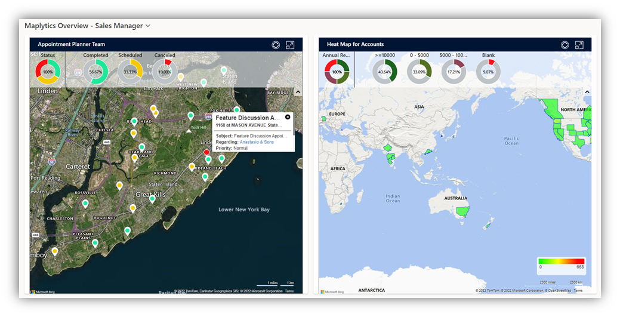Click the green highlighted Australia region

[x=462, y=211]
